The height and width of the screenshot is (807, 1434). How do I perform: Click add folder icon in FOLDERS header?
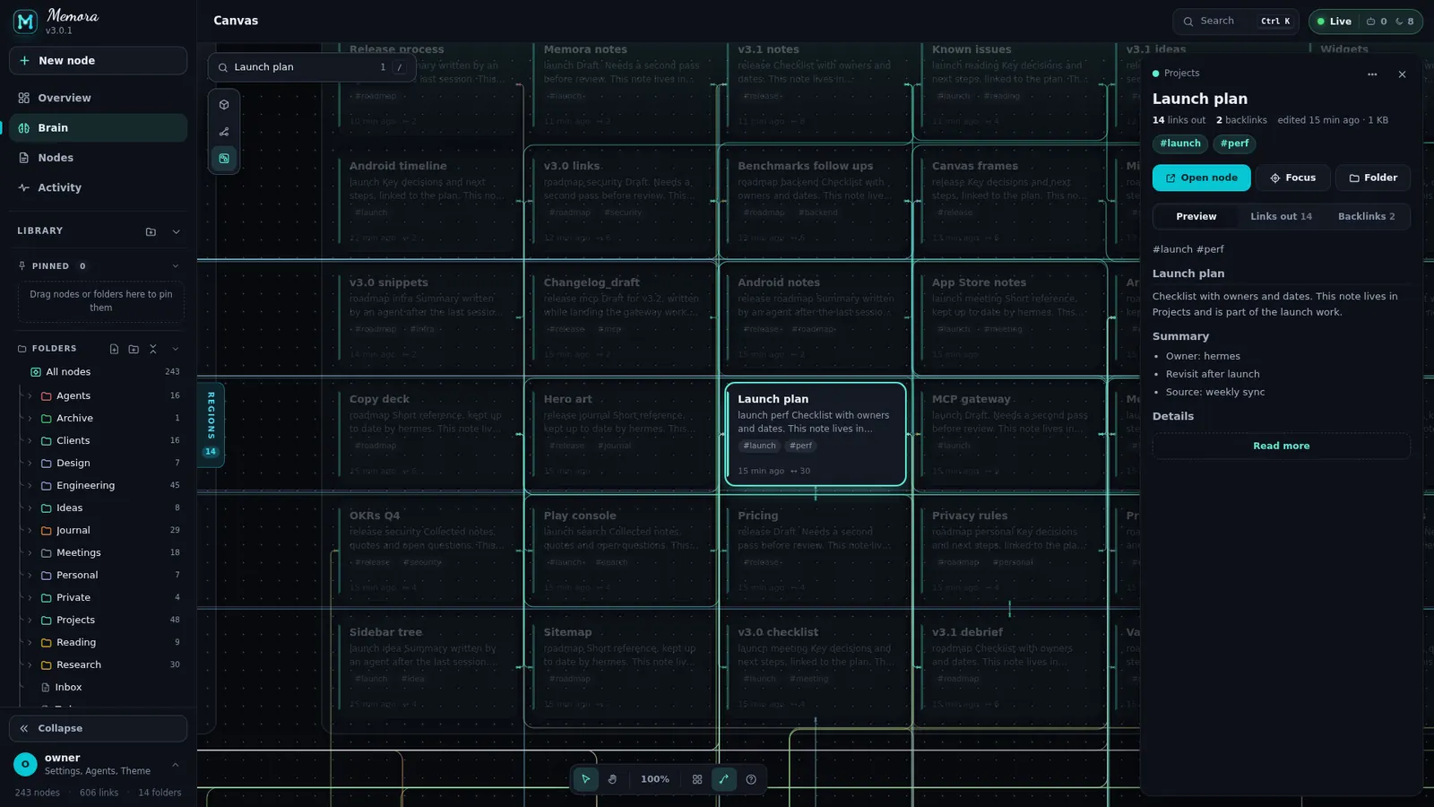coord(134,349)
